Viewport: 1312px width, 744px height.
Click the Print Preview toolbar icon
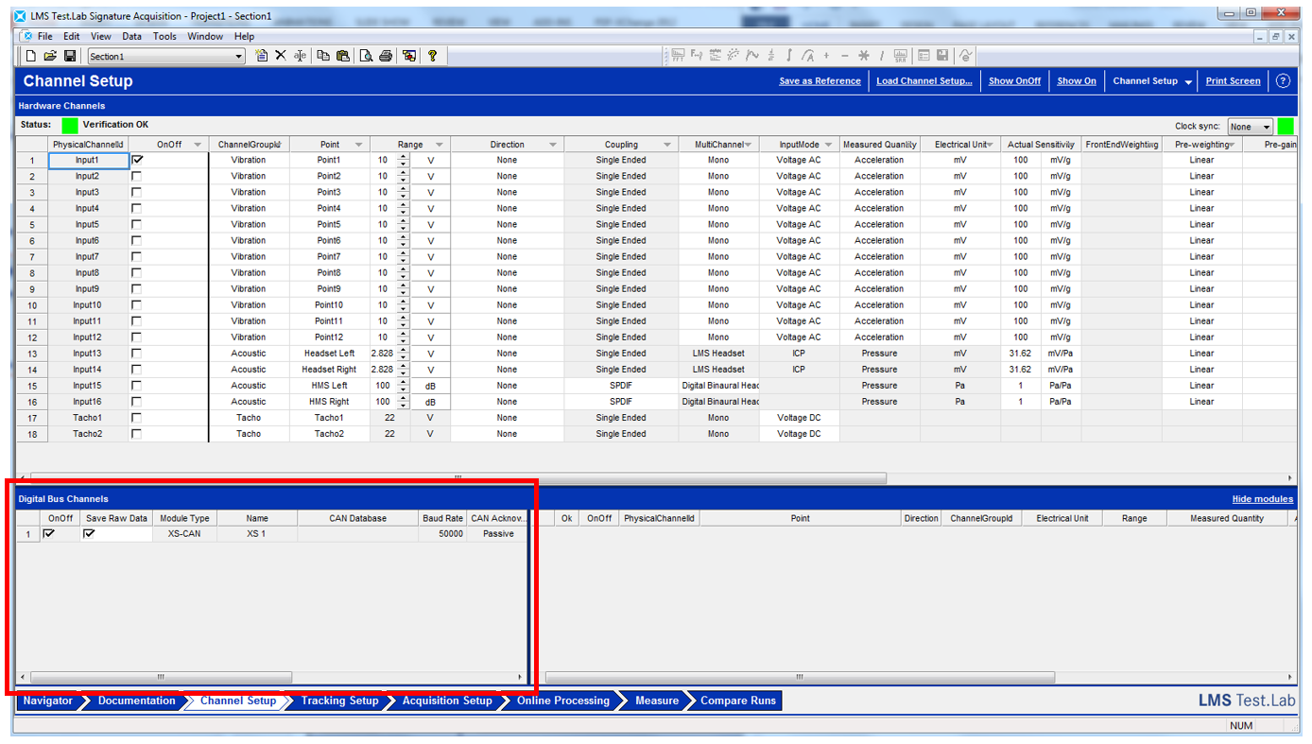tap(366, 56)
